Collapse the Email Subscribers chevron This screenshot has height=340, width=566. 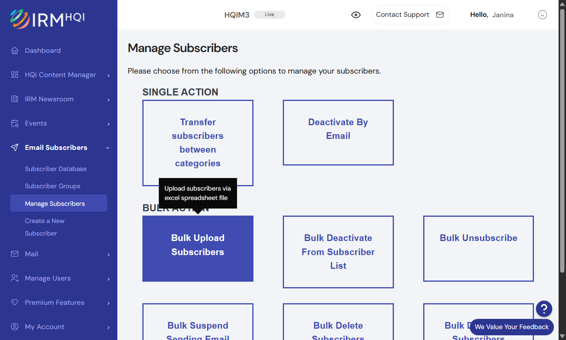(108, 148)
